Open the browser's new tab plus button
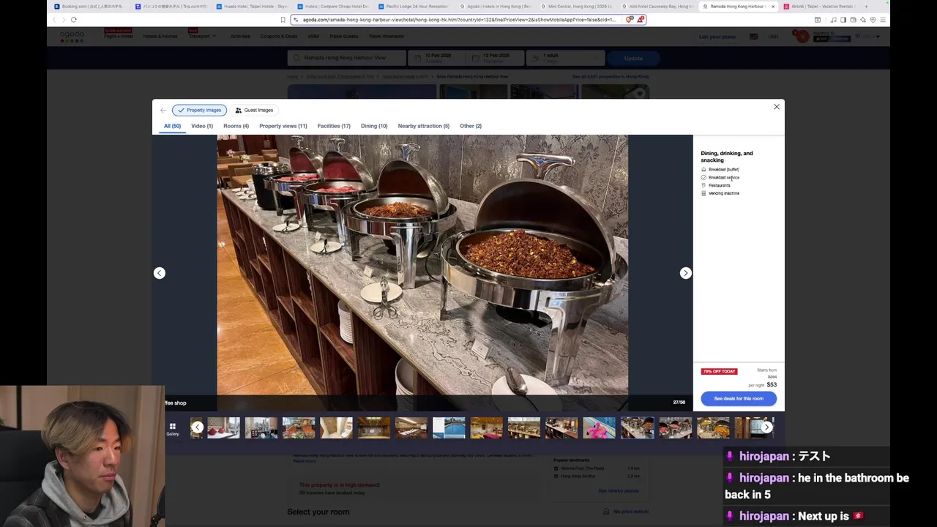The height and width of the screenshot is (527, 937). pyautogui.click(x=866, y=7)
